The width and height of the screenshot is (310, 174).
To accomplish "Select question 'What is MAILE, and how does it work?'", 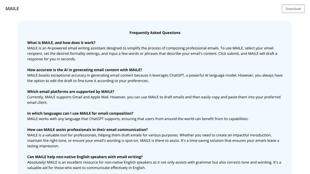I will coord(61,42).
